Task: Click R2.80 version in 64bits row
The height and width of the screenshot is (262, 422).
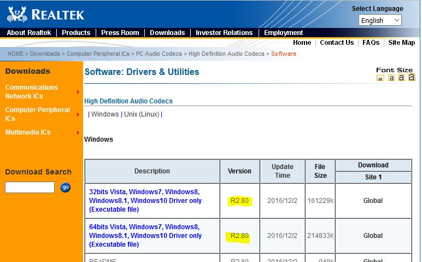Action: pyautogui.click(x=239, y=236)
